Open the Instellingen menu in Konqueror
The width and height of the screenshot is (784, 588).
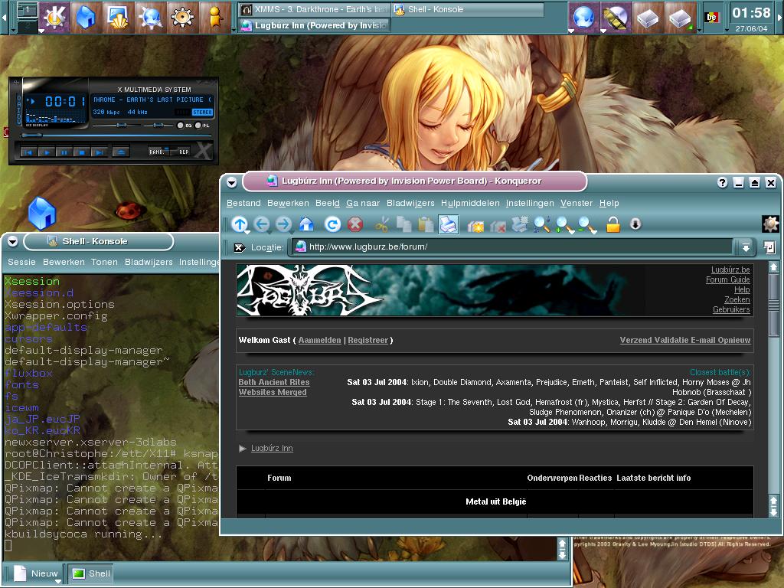(530, 203)
